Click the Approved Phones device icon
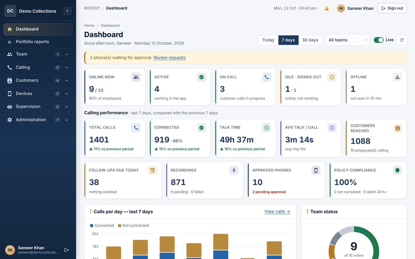Image resolution: width=415 pixels, height=259 pixels. pos(316,170)
